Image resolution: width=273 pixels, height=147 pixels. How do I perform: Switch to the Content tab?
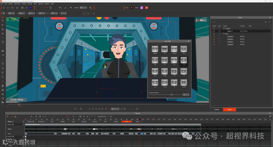216,109
